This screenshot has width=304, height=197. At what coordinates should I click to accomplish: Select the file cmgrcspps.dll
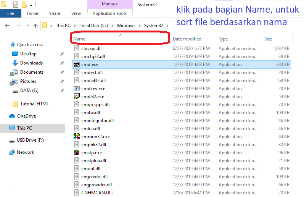tap(95, 105)
